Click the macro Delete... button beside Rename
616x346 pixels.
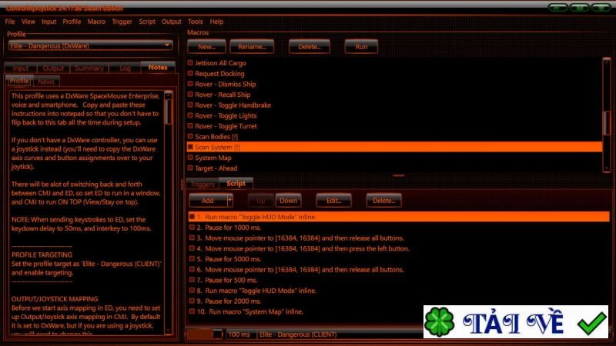pyautogui.click(x=310, y=47)
